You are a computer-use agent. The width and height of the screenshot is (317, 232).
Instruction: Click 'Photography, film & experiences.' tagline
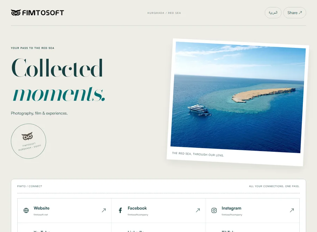point(39,114)
